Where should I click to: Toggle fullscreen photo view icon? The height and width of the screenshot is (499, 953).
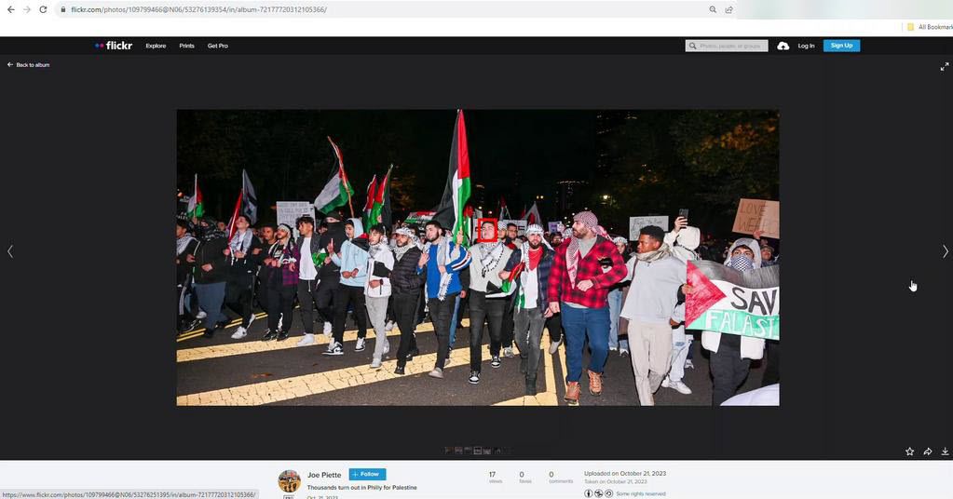945,66
